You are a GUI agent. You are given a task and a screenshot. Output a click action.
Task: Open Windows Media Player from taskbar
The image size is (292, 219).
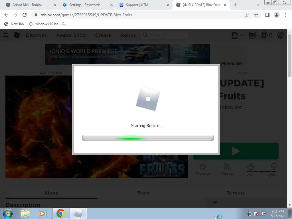42,213
